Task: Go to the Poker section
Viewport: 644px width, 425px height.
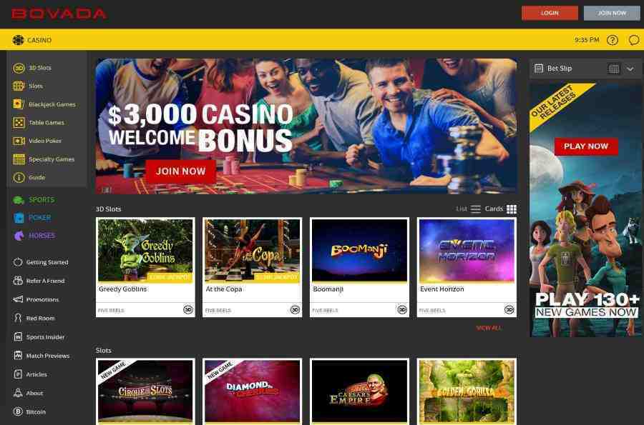Action: point(32,218)
